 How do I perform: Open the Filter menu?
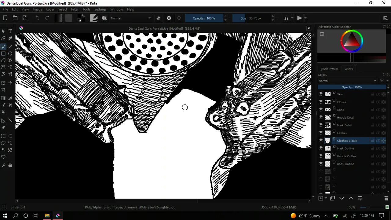pos(75,9)
